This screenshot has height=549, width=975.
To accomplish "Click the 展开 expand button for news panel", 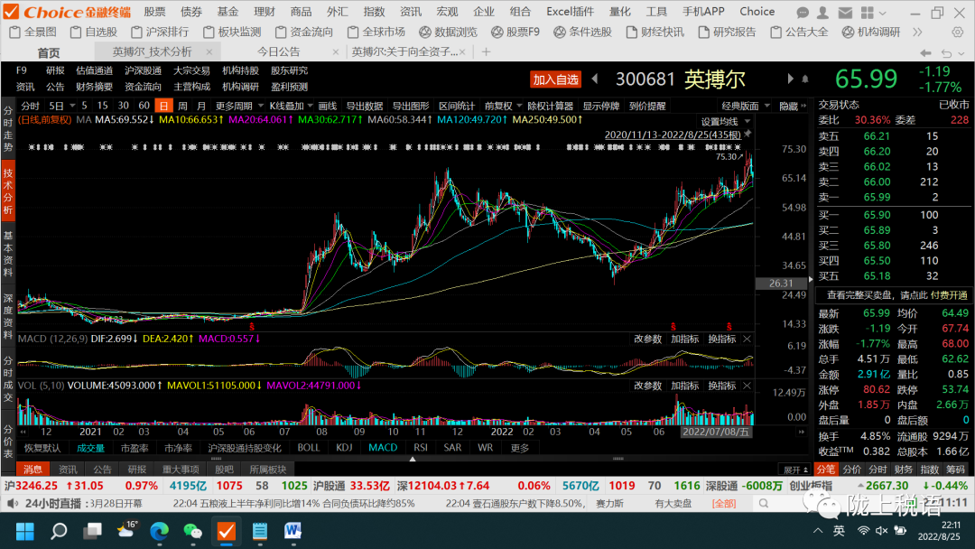I will [795, 470].
